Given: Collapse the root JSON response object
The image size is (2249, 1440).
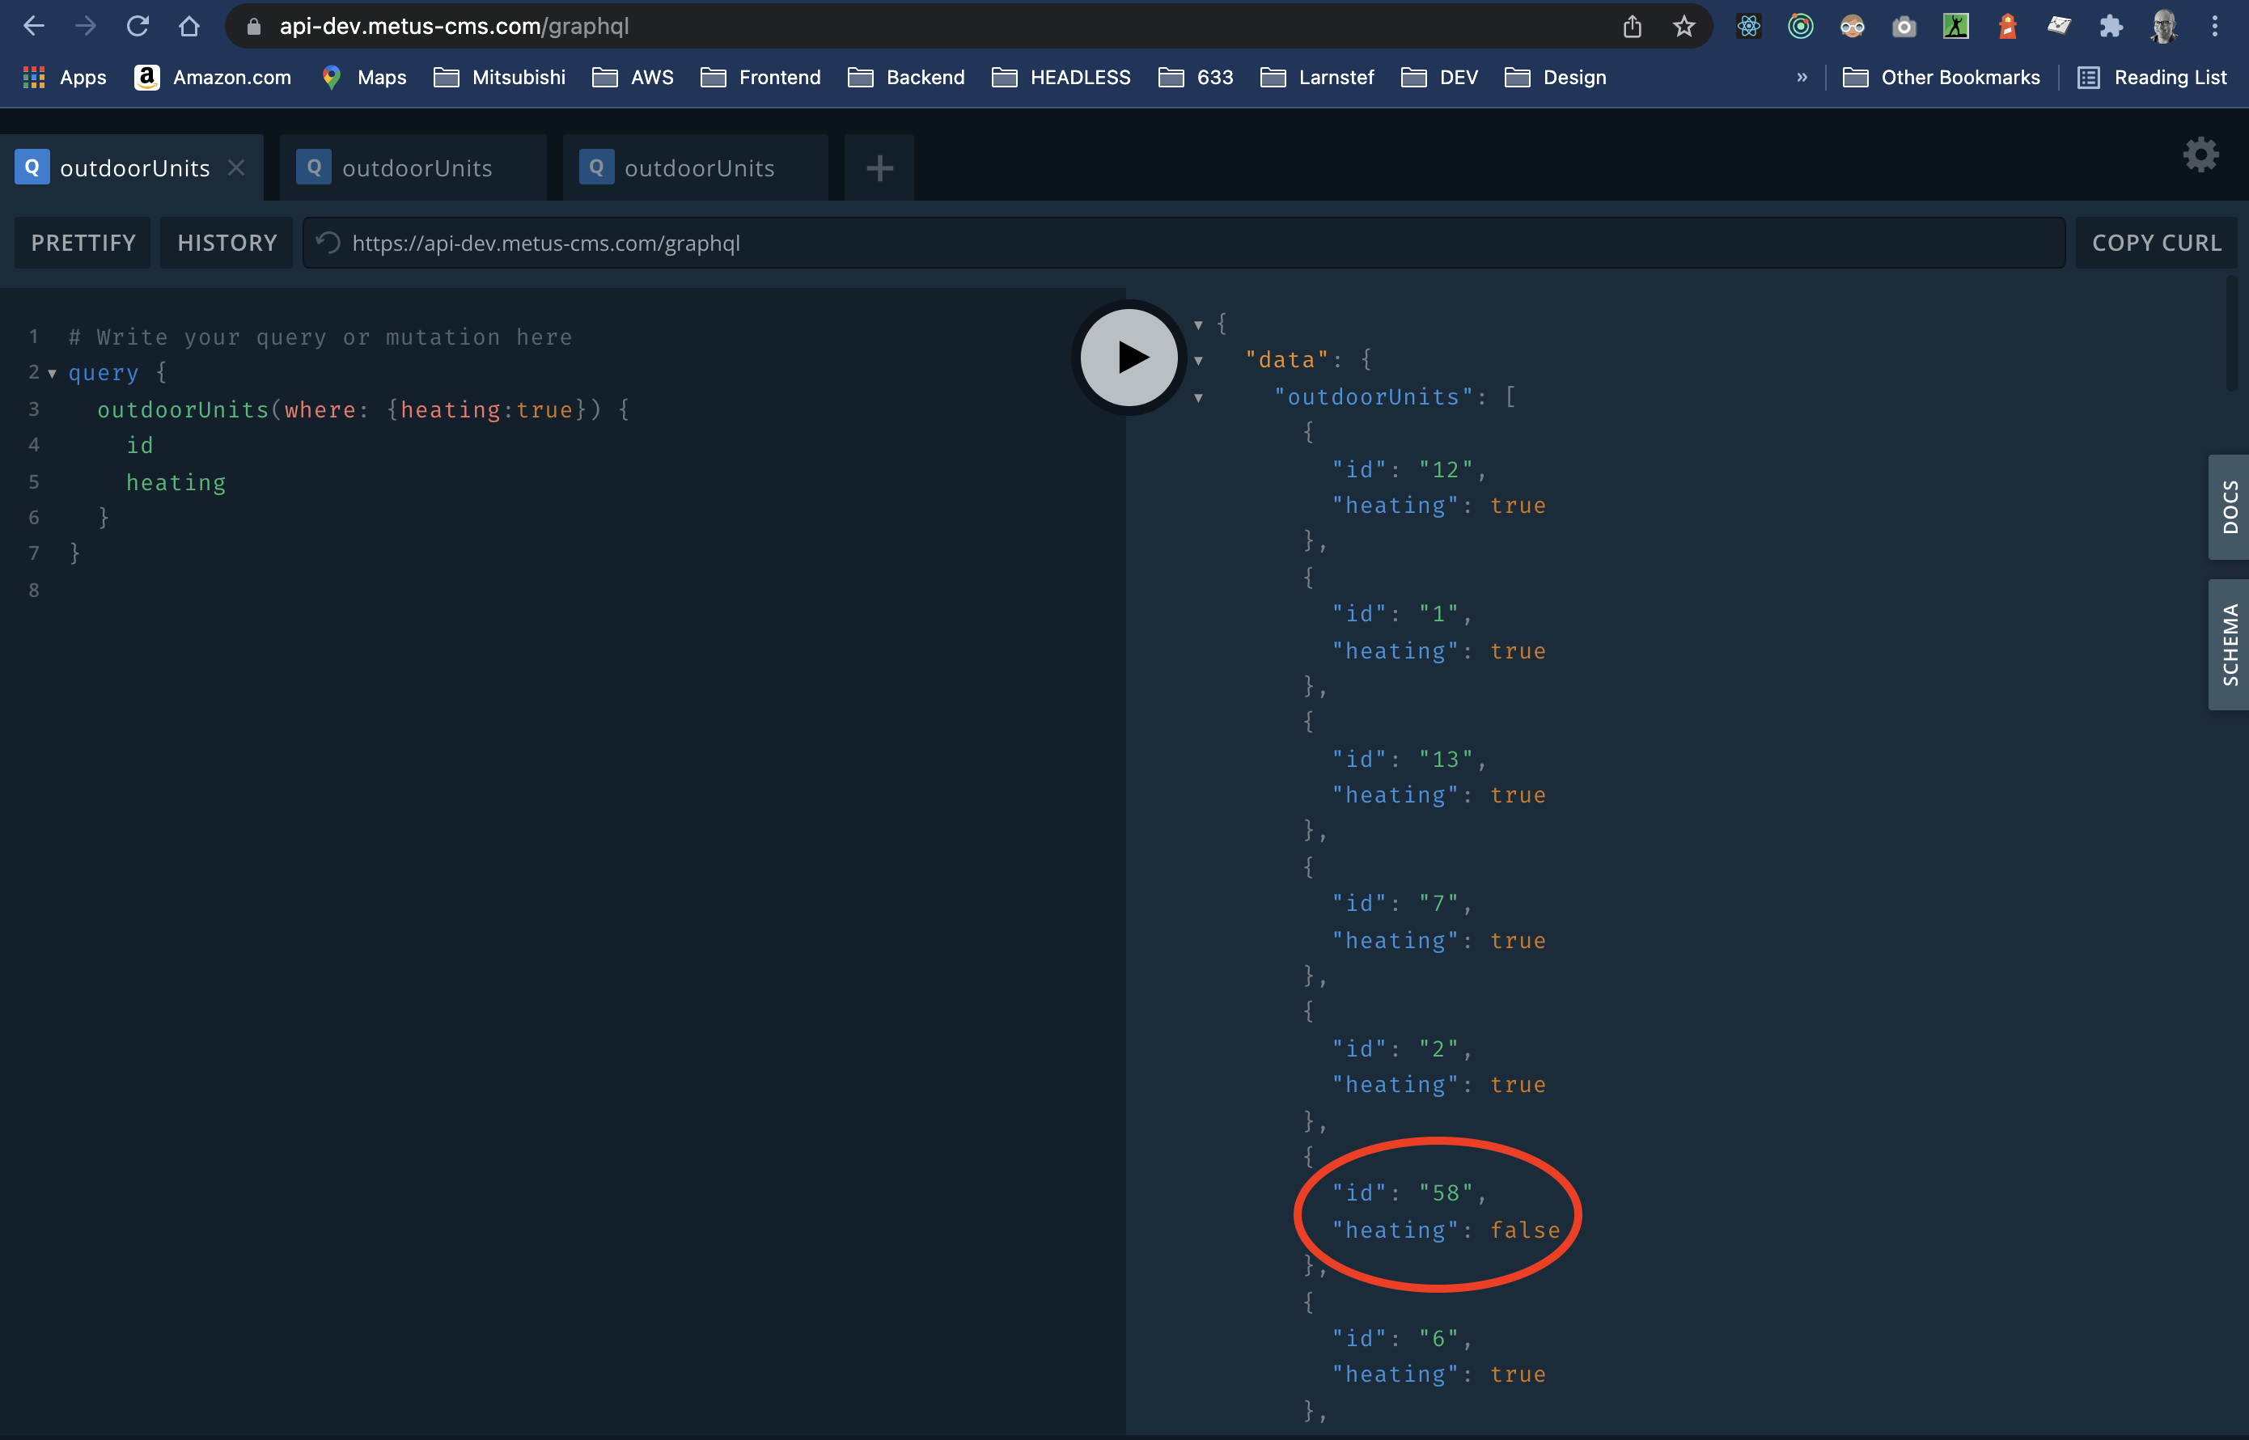Looking at the screenshot, I should tap(1200, 324).
